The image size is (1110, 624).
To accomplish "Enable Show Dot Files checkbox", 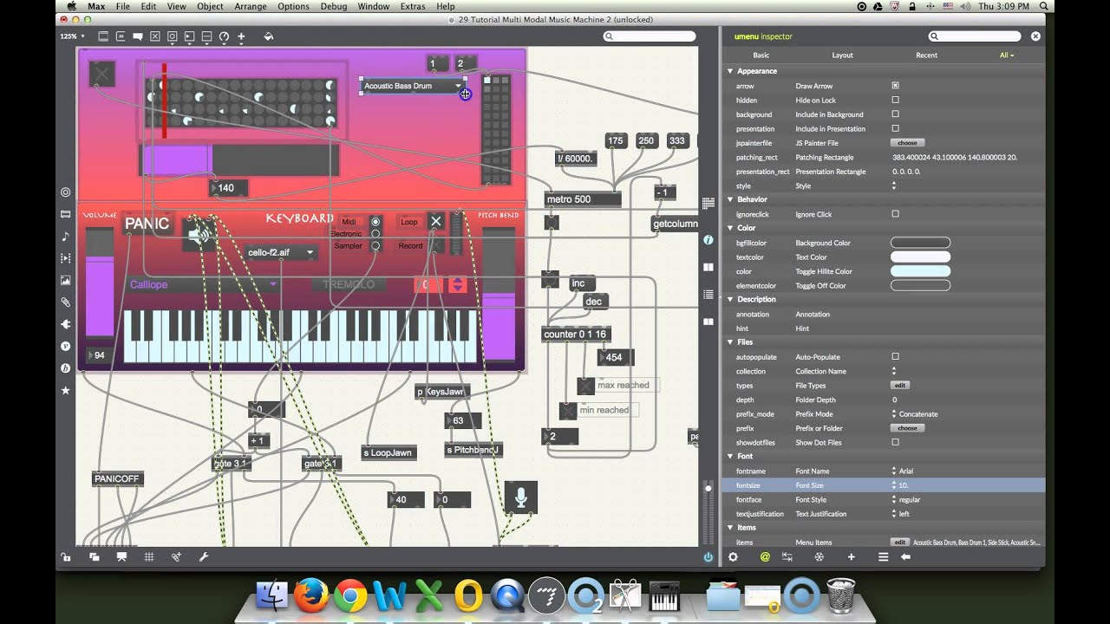I will (895, 442).
